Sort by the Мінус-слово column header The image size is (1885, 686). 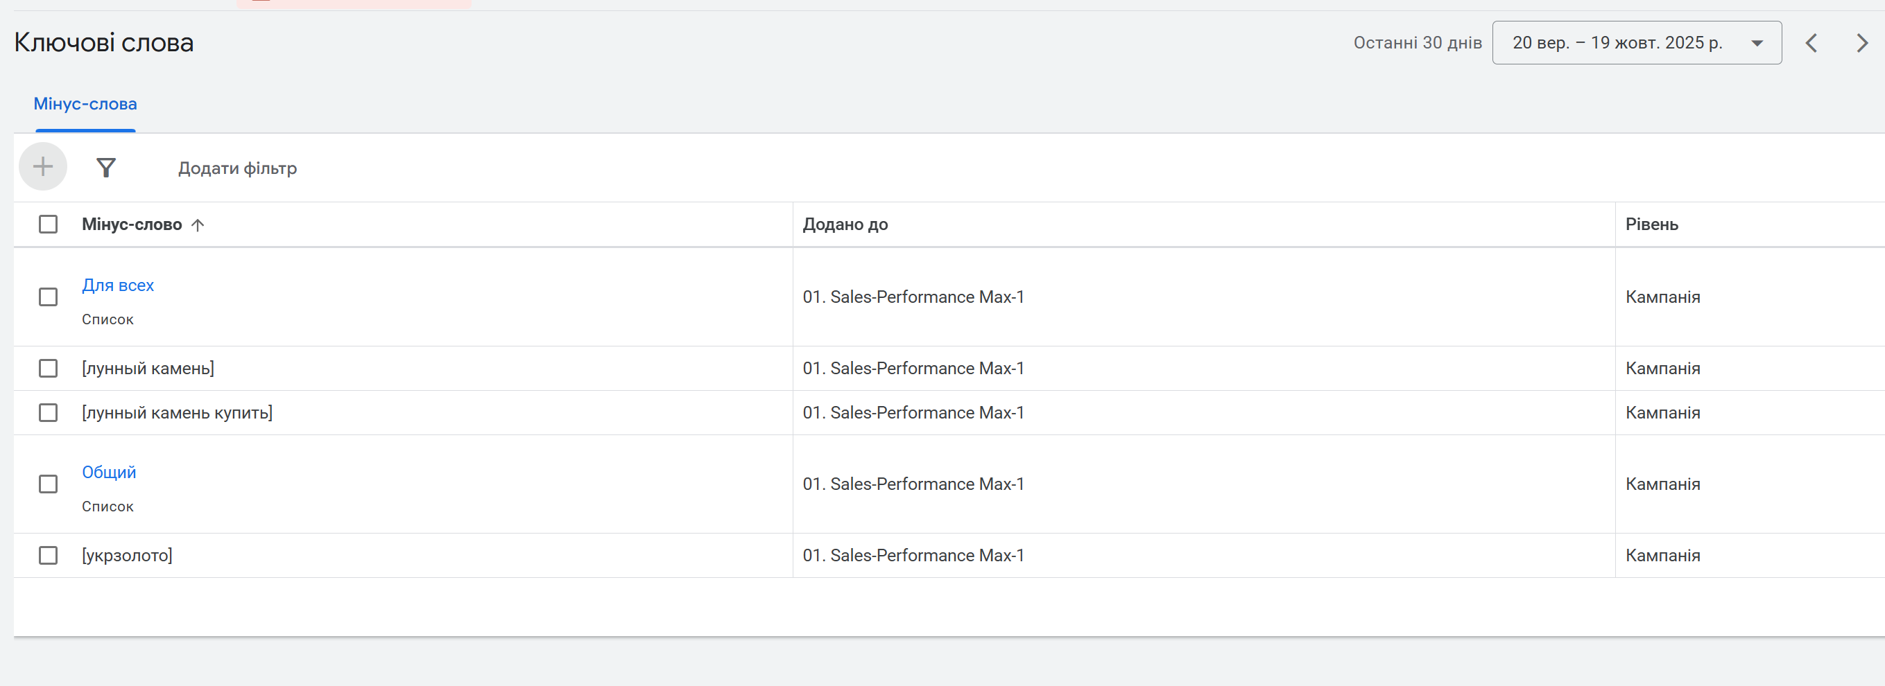(132, 225)
